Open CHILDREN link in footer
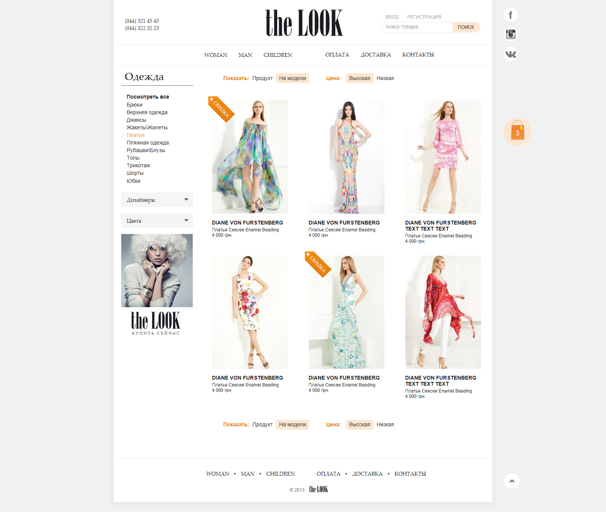The height and width of the screenshot is (512, 606). [280, 474]
